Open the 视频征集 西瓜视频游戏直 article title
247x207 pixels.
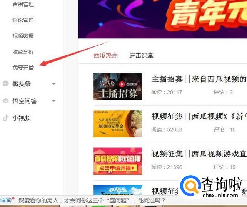coord(199,154)
